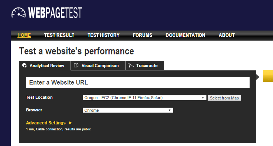
Task: Click the Advanced Settings disclosure triangle
Action: pos(70,123)
